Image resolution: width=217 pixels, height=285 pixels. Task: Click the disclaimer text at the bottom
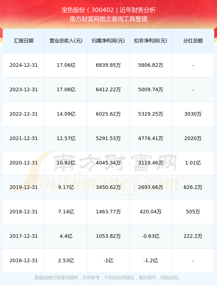coord(108,278)
